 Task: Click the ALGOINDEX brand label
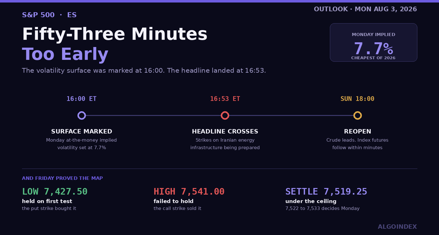tap(397, 227)
